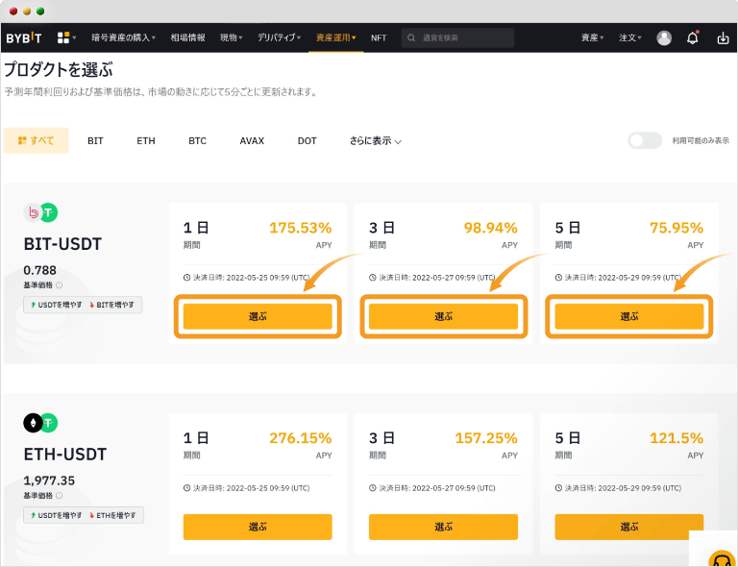Select the BTC filter tab
Screen dimensions: 738x567
pos(197,140)
